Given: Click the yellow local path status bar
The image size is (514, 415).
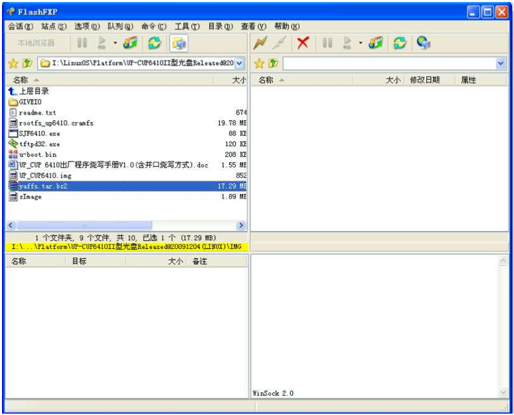Looking at the screenshot, I should pos(127,247).
